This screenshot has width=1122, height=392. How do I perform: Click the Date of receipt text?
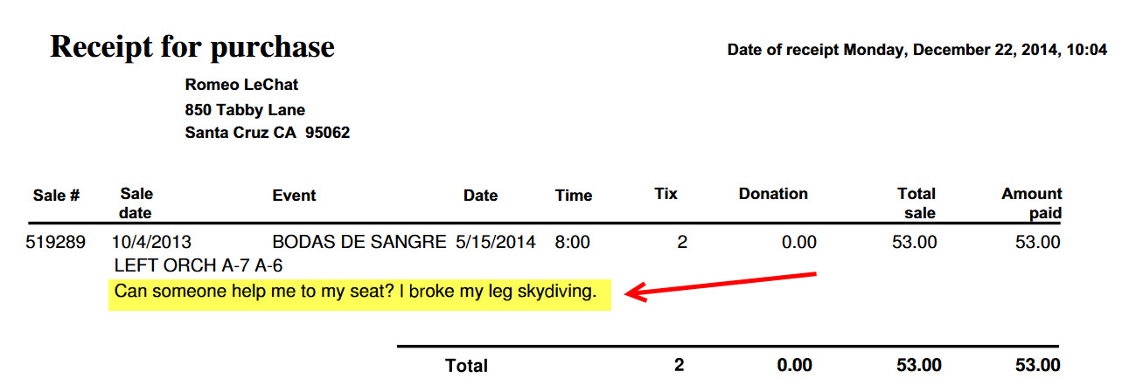coord(917,50)
